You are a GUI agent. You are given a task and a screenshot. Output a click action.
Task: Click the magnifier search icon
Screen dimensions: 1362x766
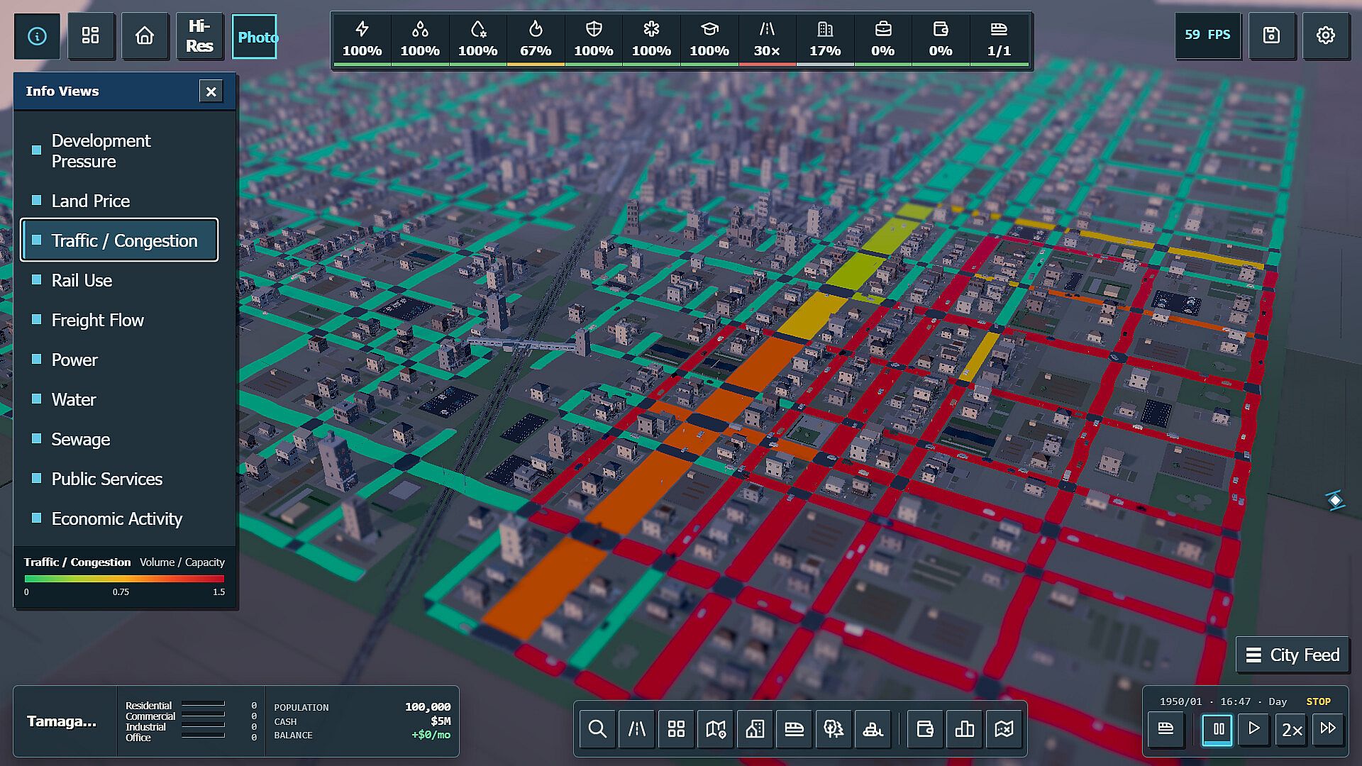(597, 729)
